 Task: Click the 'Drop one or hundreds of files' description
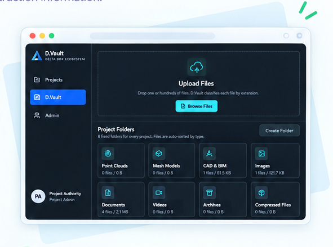[x=198, y=93]
